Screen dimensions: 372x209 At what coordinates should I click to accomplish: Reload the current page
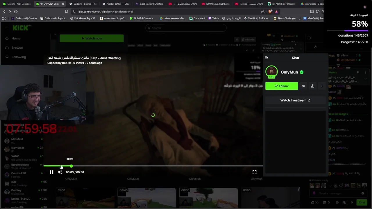tap(16, 12)
